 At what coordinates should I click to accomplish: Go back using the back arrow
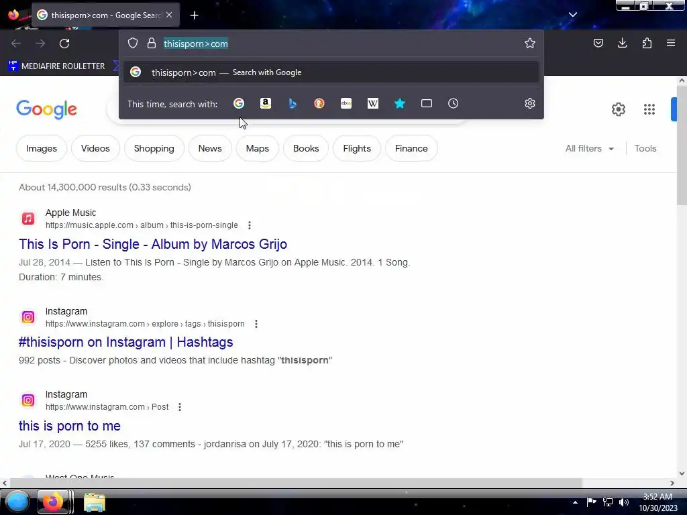(16, 44)
